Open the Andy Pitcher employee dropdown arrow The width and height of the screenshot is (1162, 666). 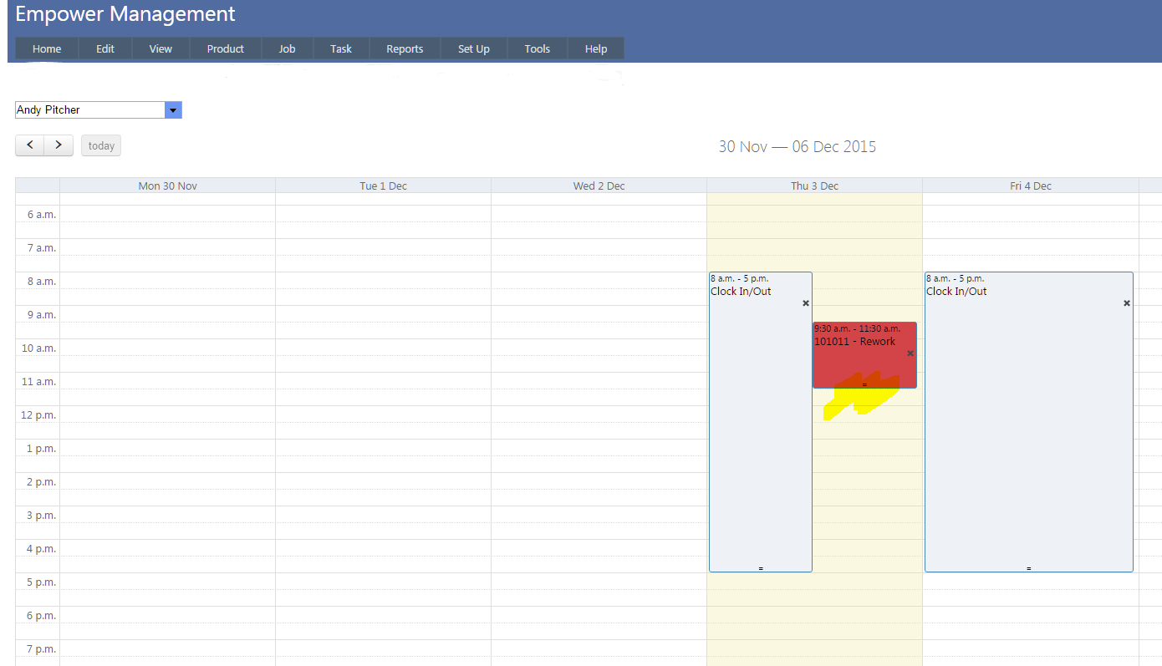click(x=173, y=110)
